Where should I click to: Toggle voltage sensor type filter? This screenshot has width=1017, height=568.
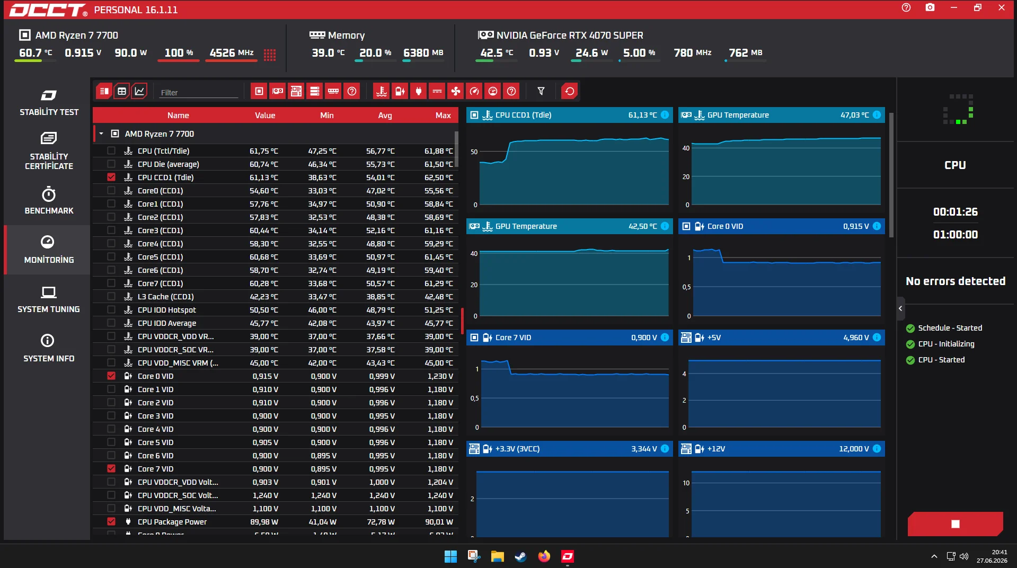pos(400,91)
